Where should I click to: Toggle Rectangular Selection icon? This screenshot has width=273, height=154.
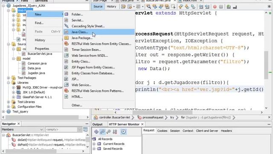(173, 7)
